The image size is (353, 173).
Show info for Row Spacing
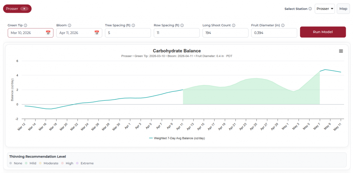click(x=182, y=25)
